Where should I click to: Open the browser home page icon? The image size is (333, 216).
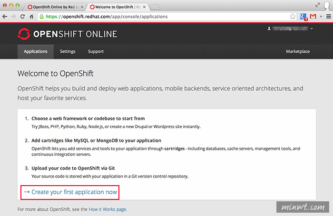[x=31, y=16]
